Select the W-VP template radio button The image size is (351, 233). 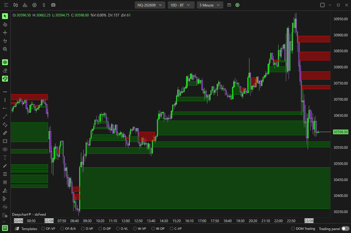click(135, 229)
